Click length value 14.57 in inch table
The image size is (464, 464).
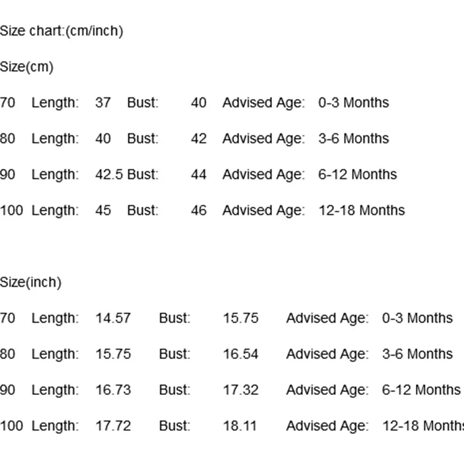point(113,318)
